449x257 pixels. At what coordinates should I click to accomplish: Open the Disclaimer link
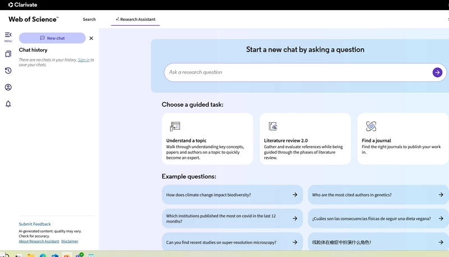70,241
